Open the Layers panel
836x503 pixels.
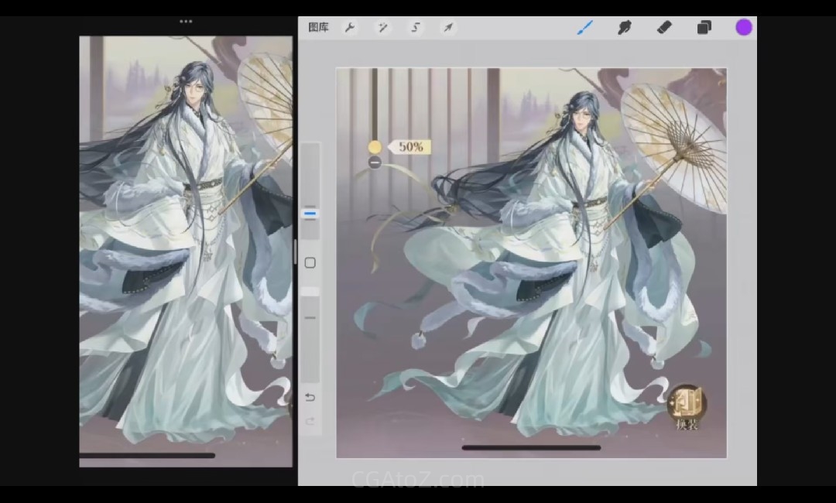click(704, 27)
